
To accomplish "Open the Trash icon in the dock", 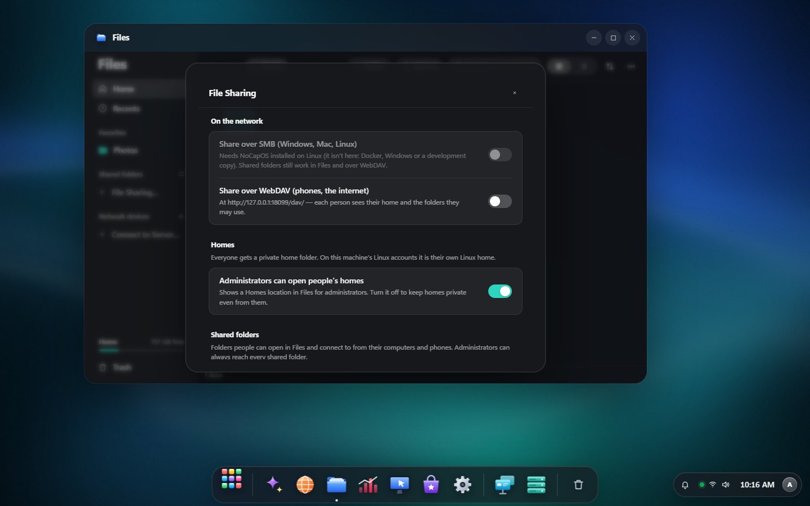I will point(578,485).
